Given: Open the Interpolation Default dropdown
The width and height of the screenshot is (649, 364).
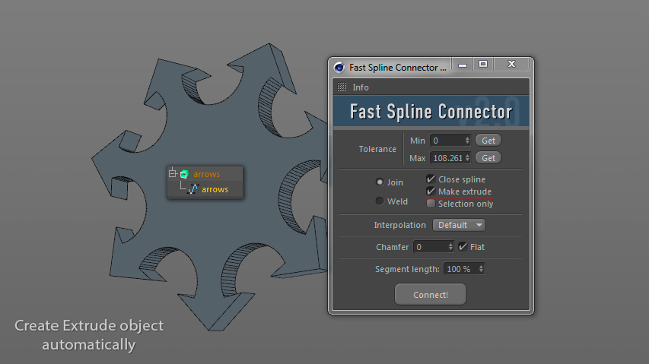Looking at the screenshot, I should click(x=459, y=225).
